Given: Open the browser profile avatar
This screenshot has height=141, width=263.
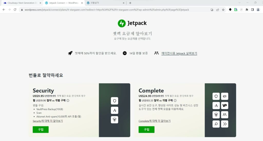Looking at the screenshot, I should [x=258, y=10].
